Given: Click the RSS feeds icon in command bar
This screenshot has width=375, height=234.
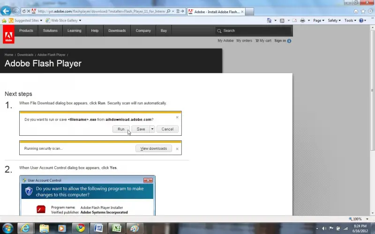Looking at the screenshot, I should click(282, 21).
